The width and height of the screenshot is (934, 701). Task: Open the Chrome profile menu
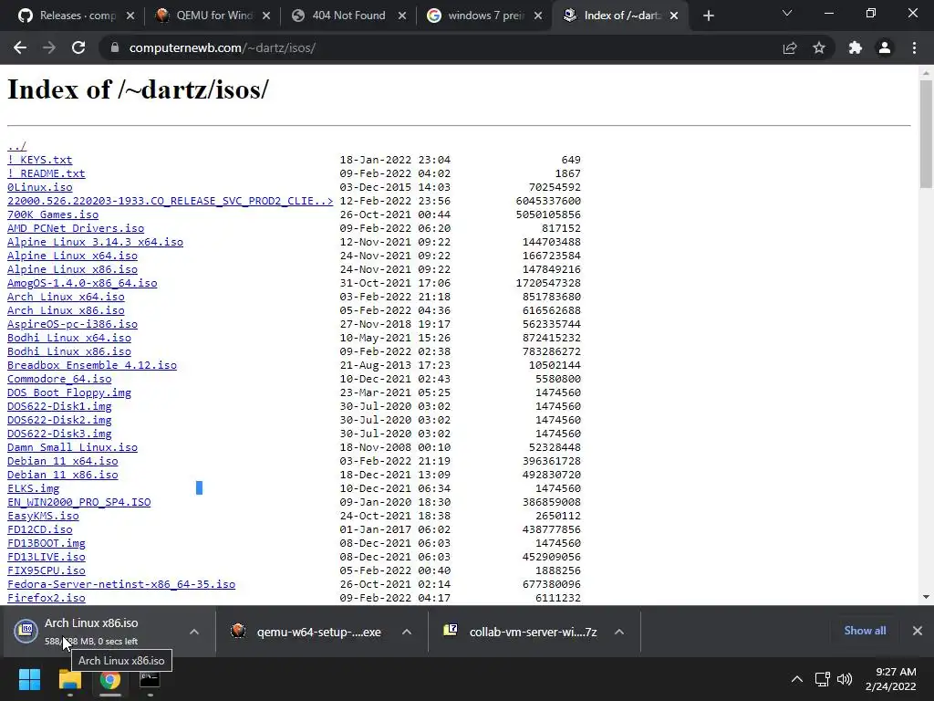(x=885, y=47)
